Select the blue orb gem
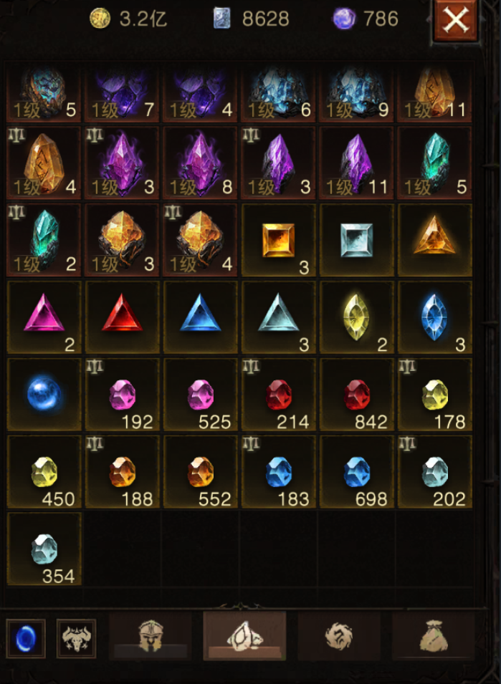Viewport: 501px width, 684px height. [44, 395]
